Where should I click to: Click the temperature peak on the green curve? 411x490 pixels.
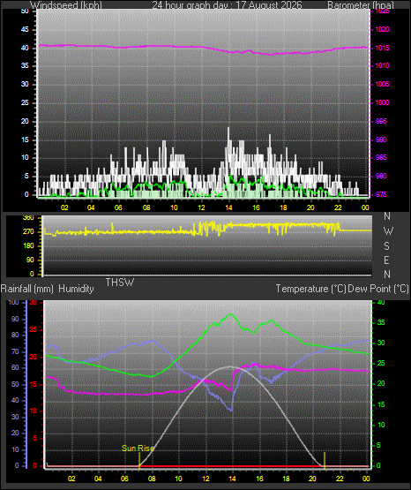click(x=231, y=314)
